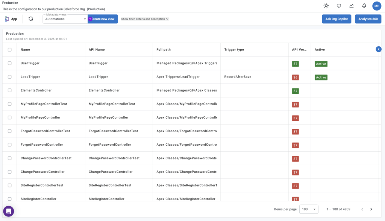
Task: Click the purple help question mark badge
Action: pyautogui.click(x=90, y=19)
